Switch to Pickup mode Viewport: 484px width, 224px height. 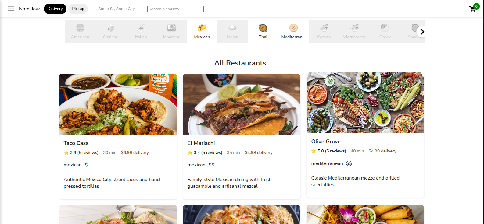coord(78,9)
